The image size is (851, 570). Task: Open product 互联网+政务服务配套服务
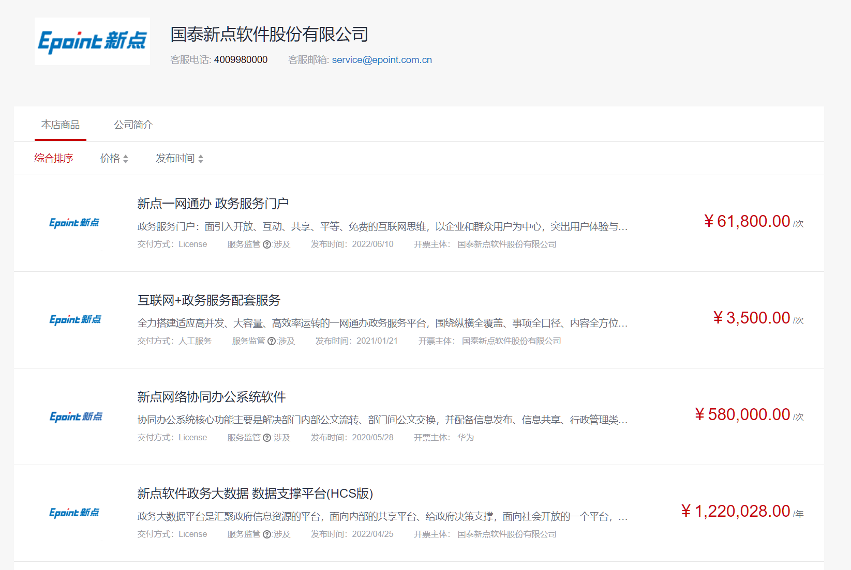(x=208, y=300)
